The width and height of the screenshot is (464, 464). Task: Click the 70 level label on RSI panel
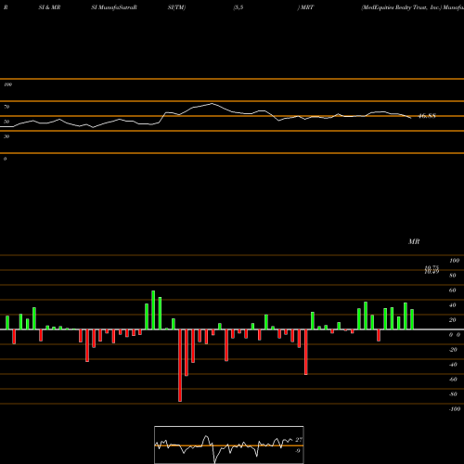point(6,107)
